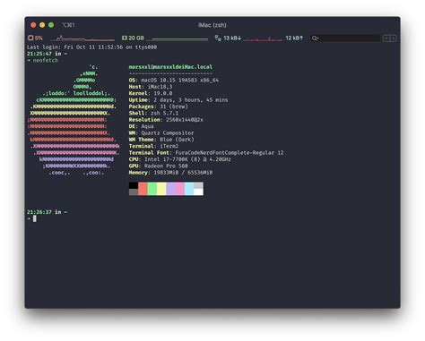425x341 pixels.
Task: Click the 'GPU: Radeon Pro 580' line
Action: (159, 166)
